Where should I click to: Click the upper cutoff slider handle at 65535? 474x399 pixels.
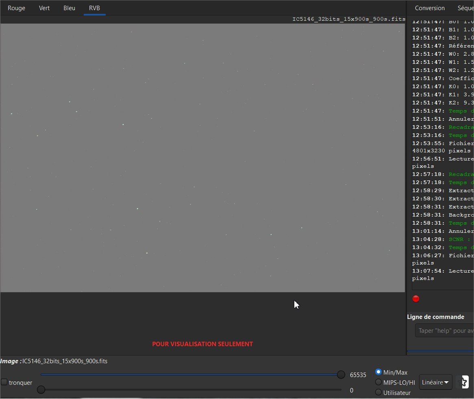(341, 375)
